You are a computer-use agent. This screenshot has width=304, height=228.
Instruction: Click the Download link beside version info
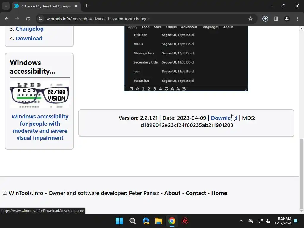[x=224, y=118]
